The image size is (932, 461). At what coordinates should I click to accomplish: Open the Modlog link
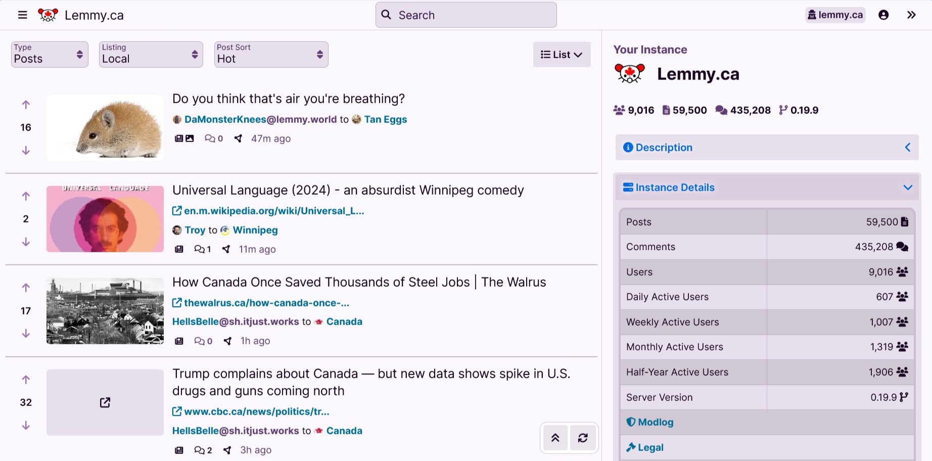650,422
